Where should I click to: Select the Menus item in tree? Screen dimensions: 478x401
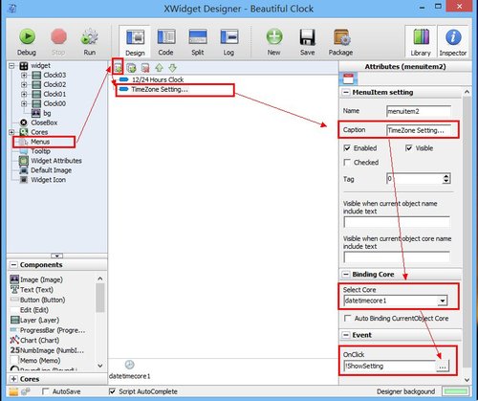pos(40,142)
